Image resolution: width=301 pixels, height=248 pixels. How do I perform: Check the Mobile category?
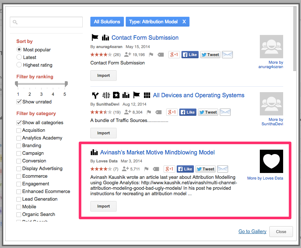[19, 207]
